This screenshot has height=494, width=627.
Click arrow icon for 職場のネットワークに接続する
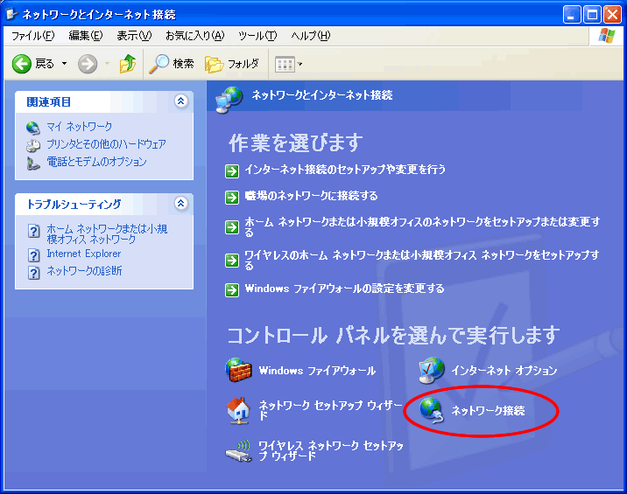pos(232,198)
